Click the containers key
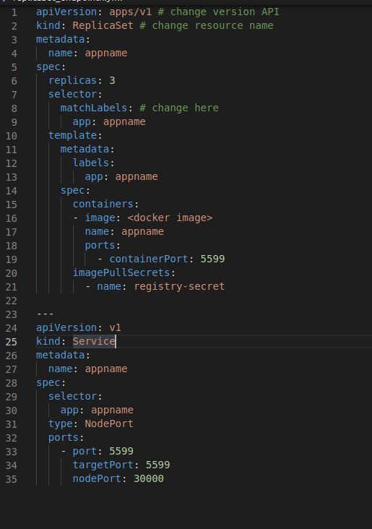The height and width of the screenshot is (529, 372). click(103, 204)
